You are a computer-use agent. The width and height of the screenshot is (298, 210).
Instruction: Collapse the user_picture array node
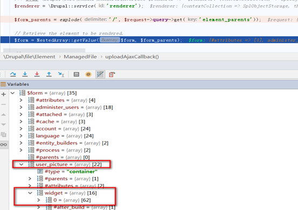[x=22, y=164]
